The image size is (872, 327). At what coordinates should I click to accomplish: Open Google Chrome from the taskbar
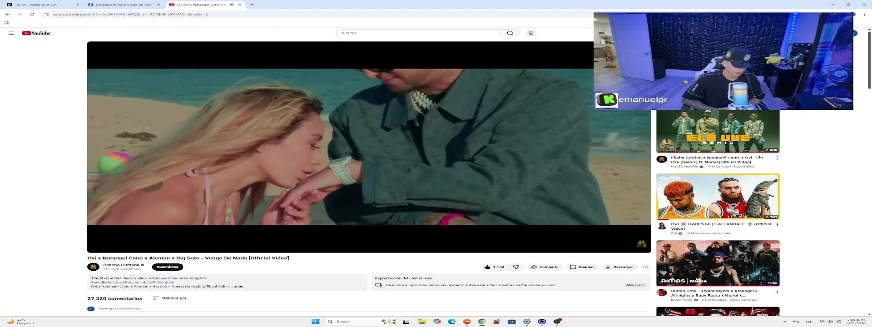[x=482, y=322]
